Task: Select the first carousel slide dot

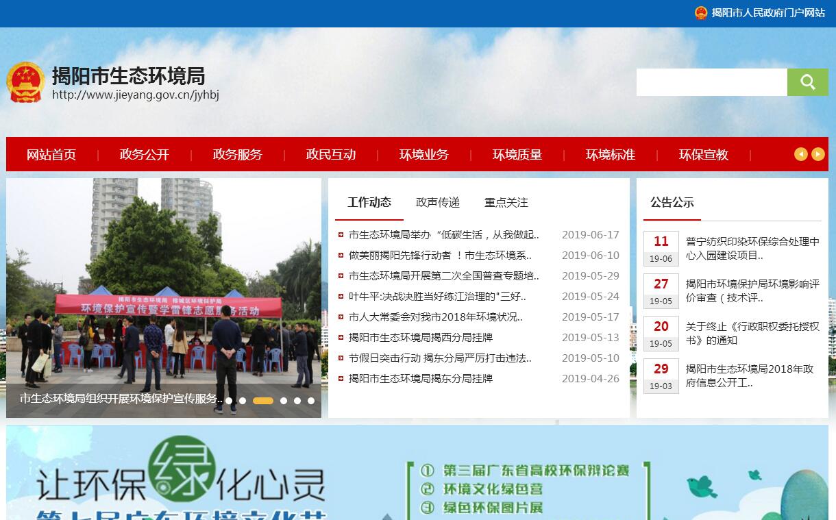Action: [229, 401]
